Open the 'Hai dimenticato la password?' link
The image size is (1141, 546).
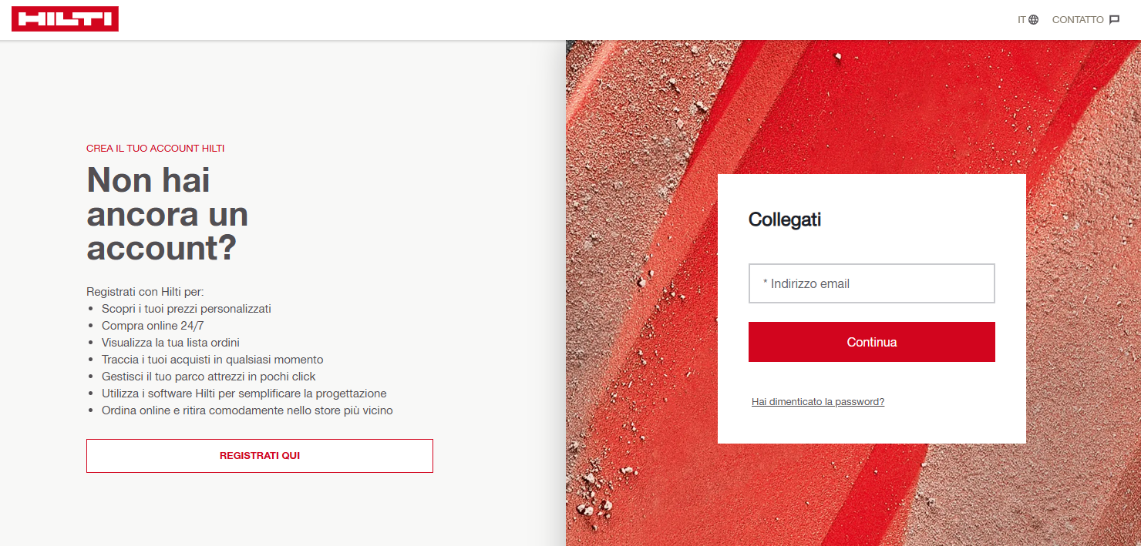pos(817,402)
